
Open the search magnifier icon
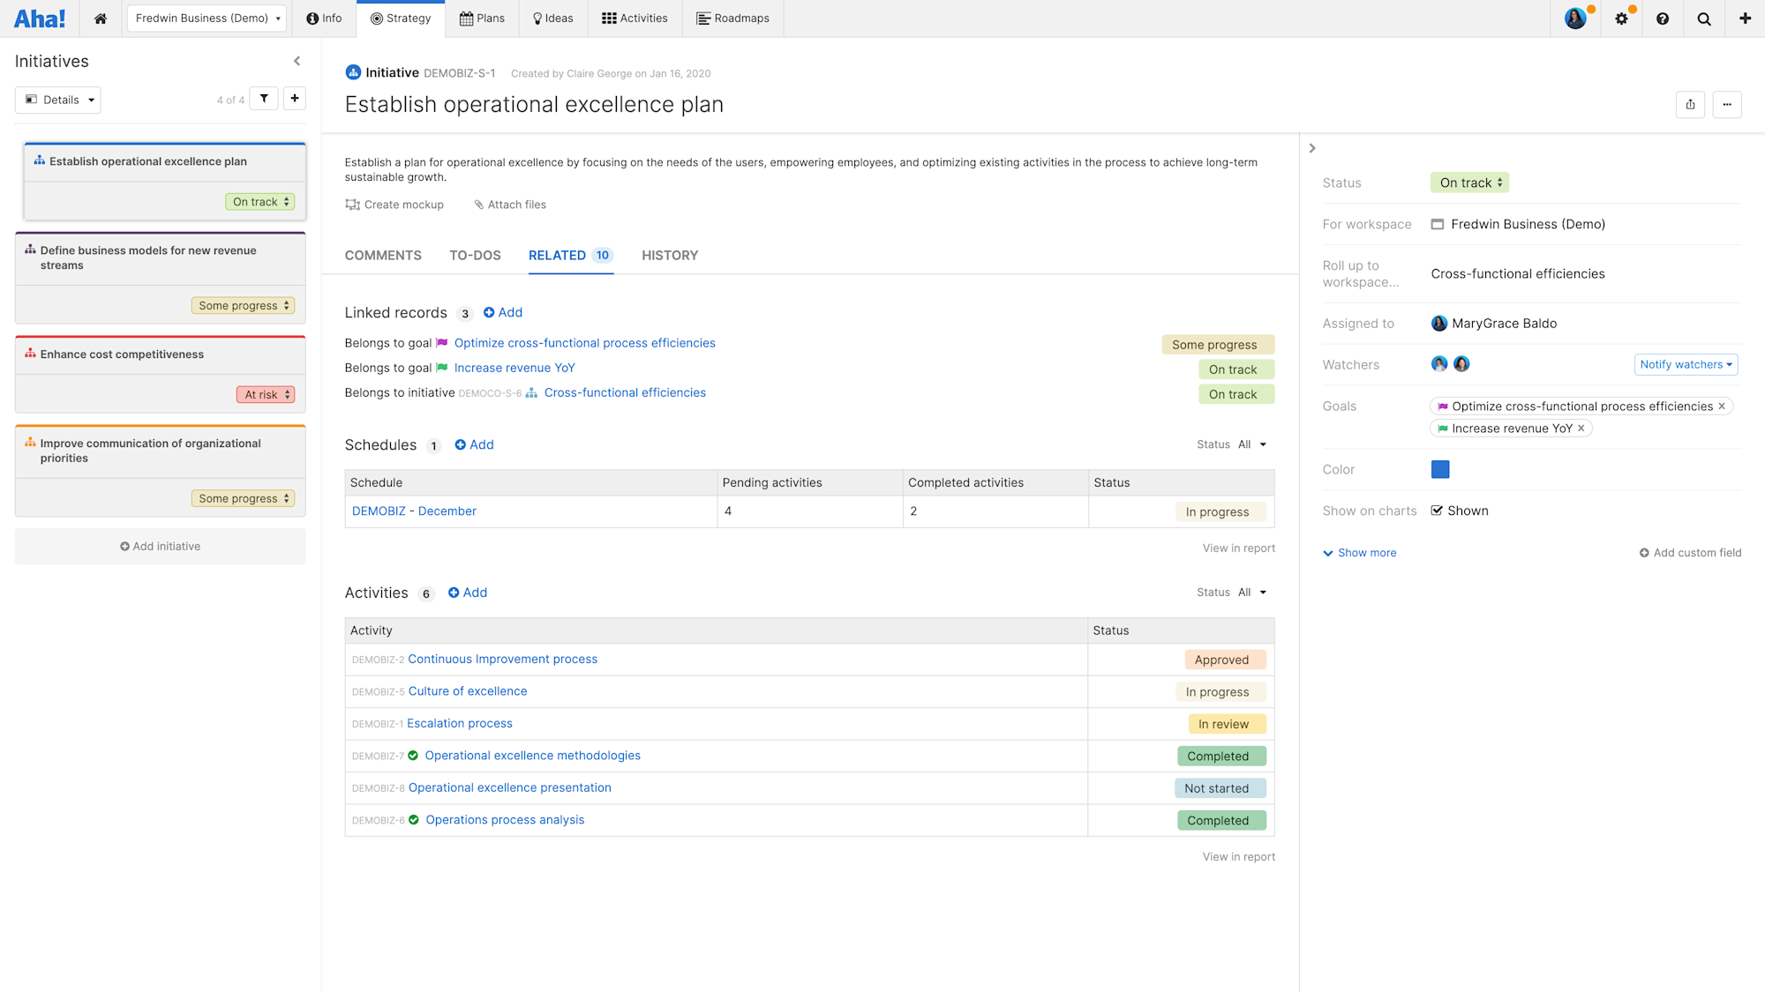point(1703,18)
